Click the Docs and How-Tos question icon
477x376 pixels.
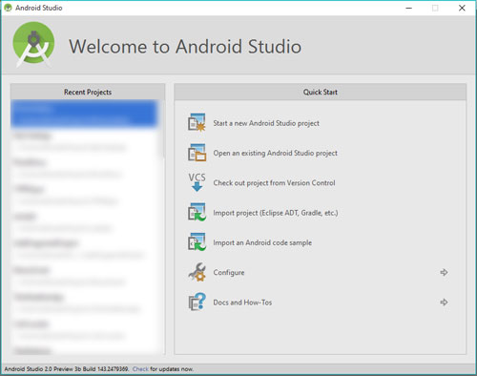pyautogui.click(x=197, y=302)
